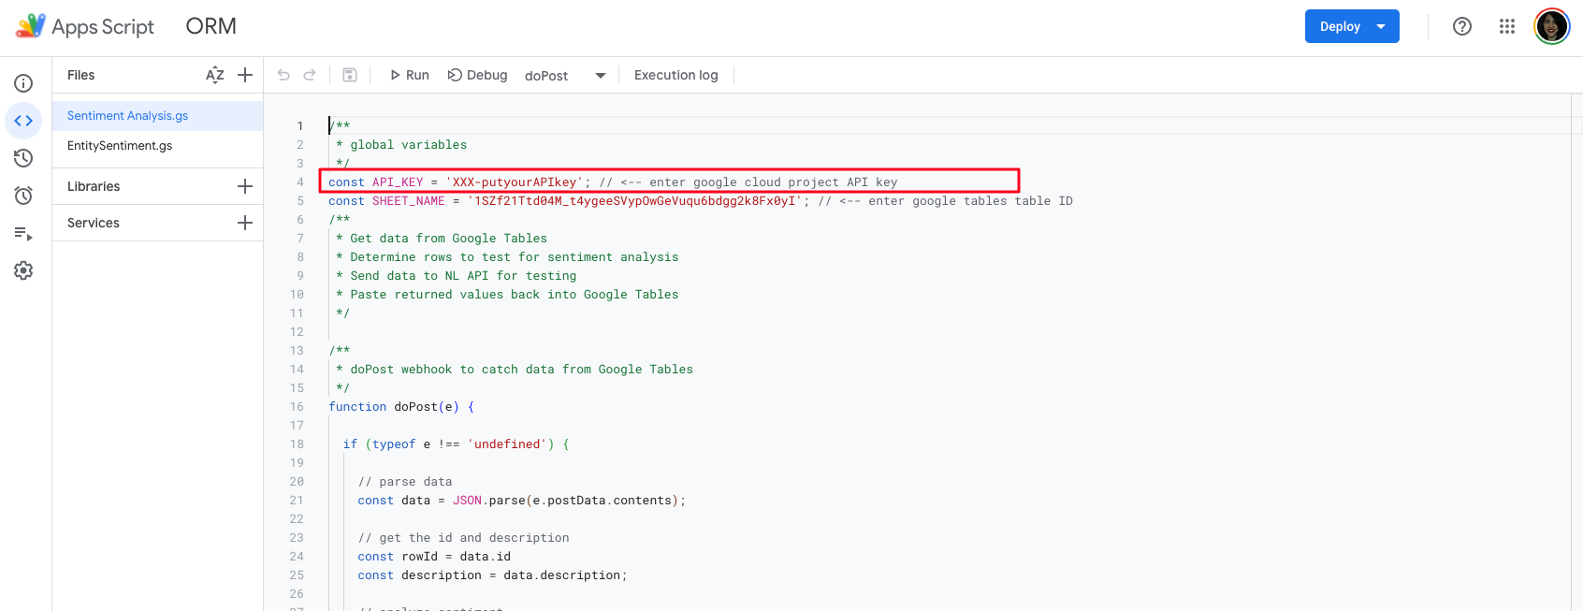Open the Google account avatar

[x=1552, y=26]
